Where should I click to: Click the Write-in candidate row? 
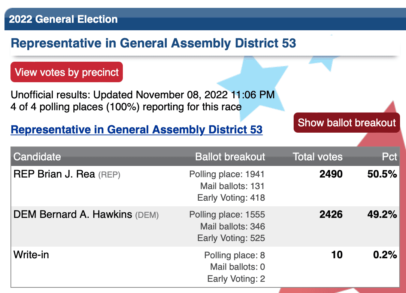[205, 266]
